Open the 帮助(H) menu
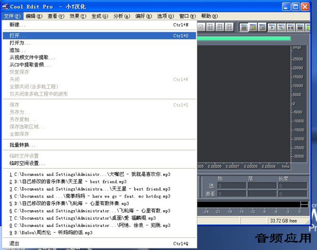The image size is (317, 250). click(209, 16)
